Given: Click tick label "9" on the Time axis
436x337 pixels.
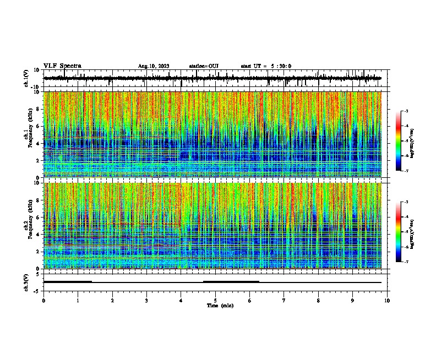Looking at the screenshot, I should [x=352, y=301].
